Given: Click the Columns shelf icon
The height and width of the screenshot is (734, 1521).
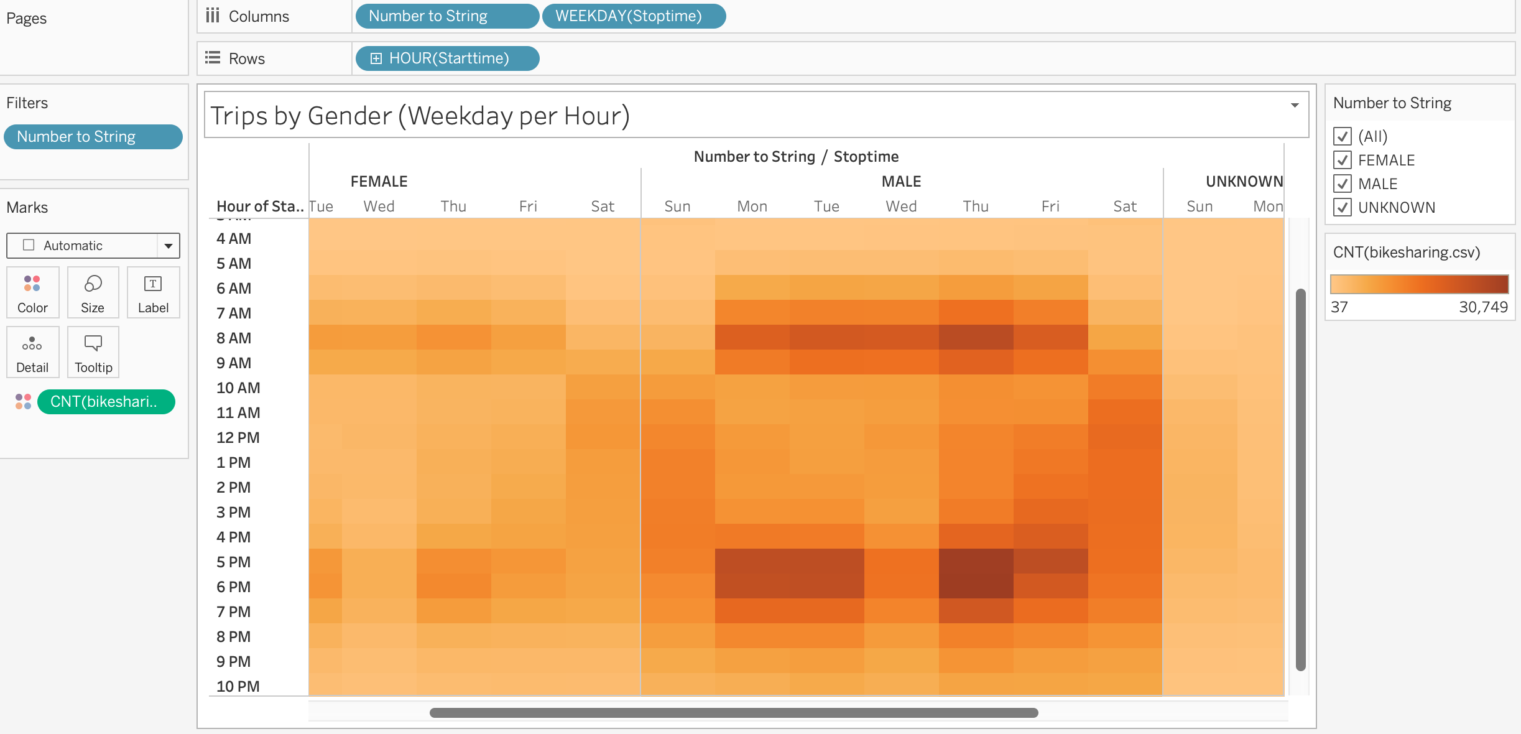Looking at the screenshot, I should point(212,16).
